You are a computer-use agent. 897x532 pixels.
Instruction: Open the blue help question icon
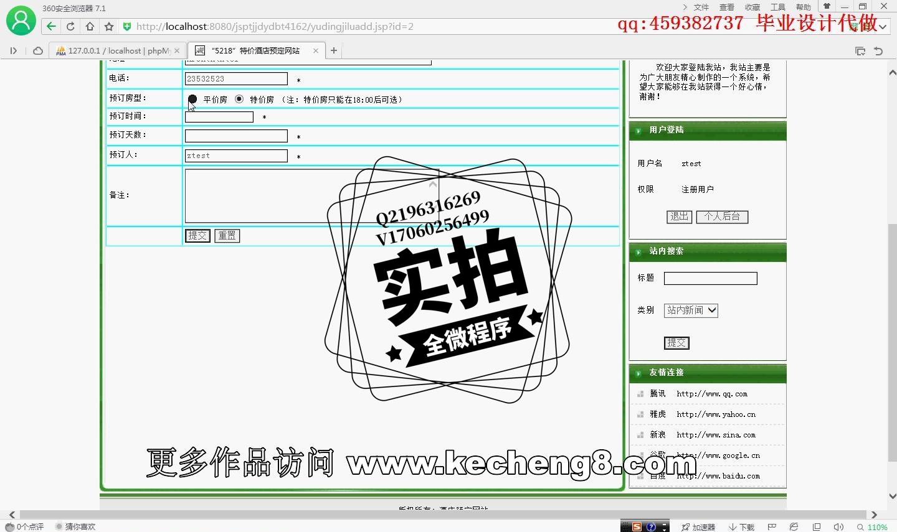(x=651, y=526)
